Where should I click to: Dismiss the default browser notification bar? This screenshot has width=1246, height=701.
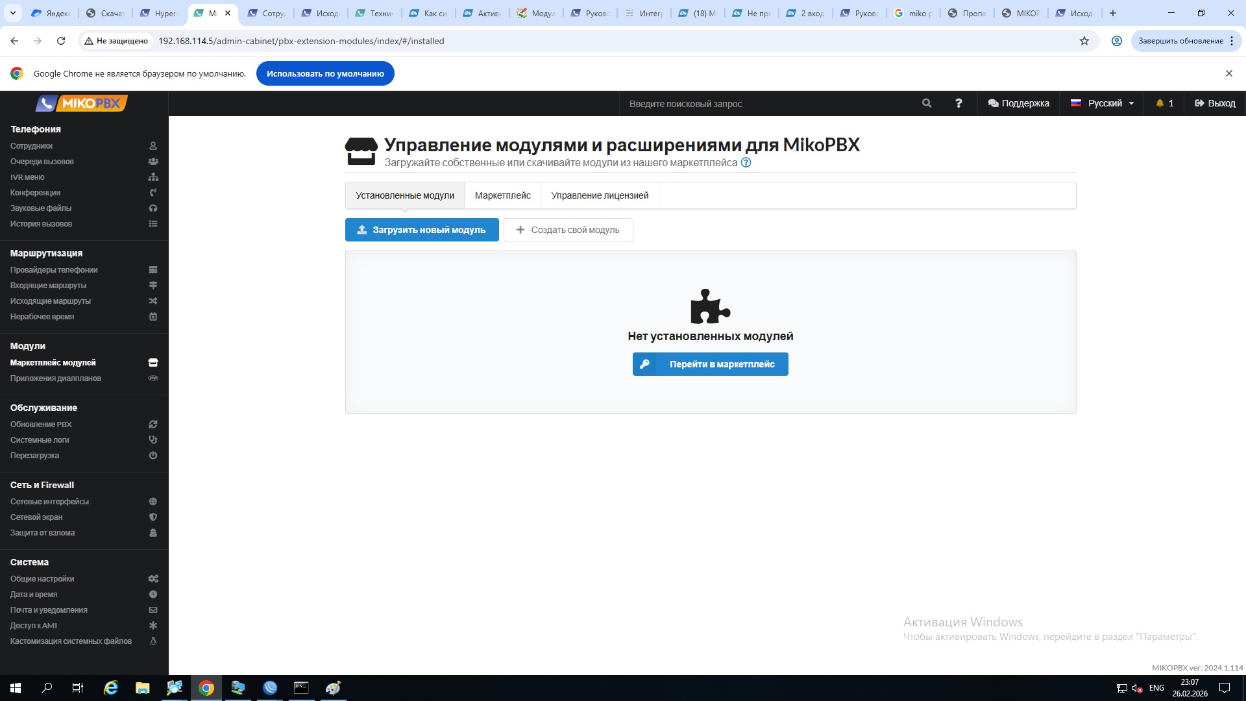1228,73
